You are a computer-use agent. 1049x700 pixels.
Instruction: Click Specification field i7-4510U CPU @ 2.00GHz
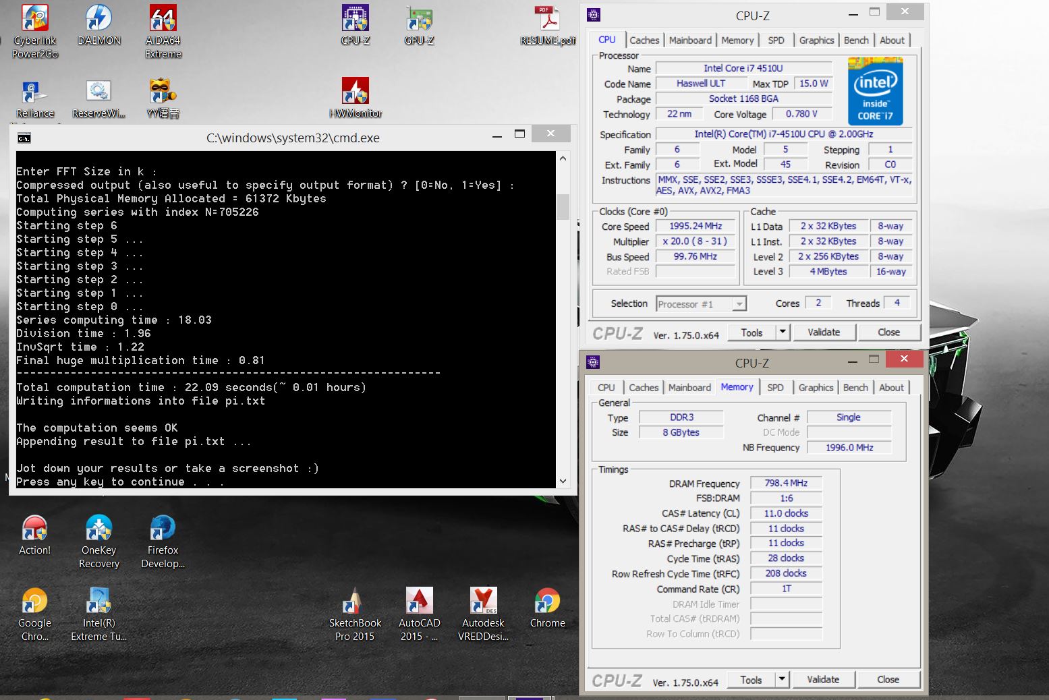click(x=784, y=134)
